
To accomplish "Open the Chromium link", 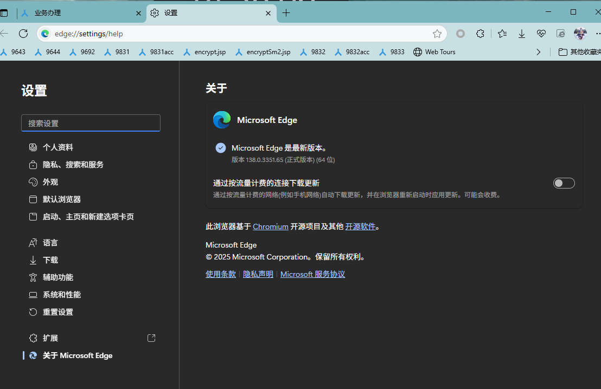I will 271,226.
